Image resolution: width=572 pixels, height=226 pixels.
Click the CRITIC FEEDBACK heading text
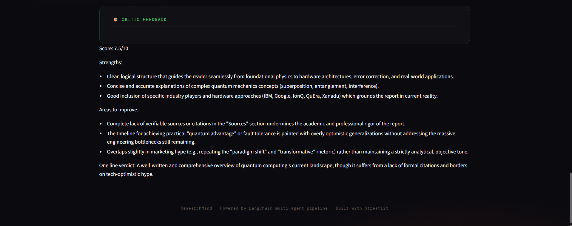pyautogui.click(x=144, y=19)
